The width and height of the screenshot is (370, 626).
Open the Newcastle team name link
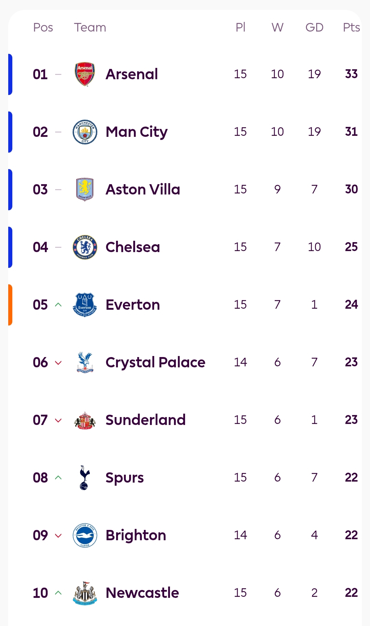[x=142, y=593]
